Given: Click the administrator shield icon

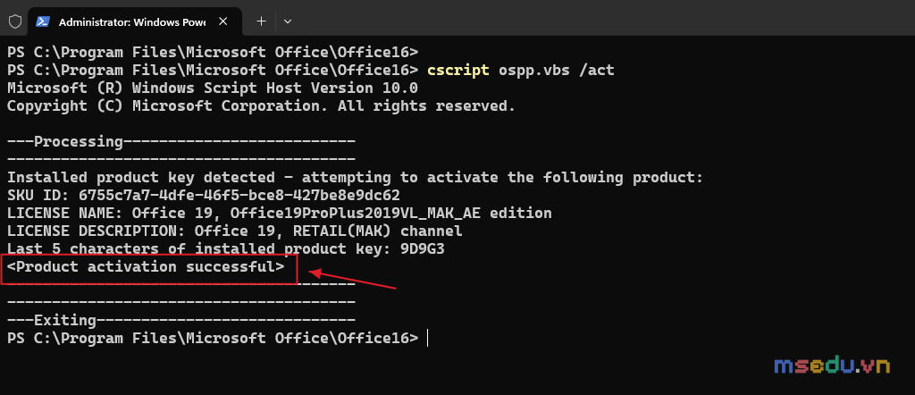Looking at the screenshot, I should coord(14,21).
